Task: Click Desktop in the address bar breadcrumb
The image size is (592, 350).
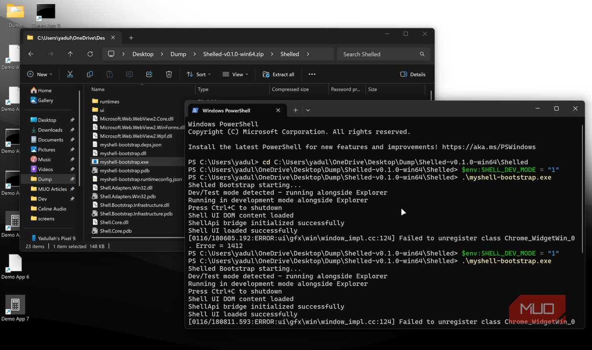Action: point(143,54)
